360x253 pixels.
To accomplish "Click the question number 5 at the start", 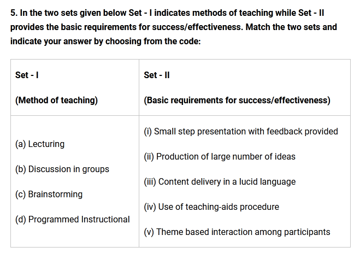I will coord(13,13).
